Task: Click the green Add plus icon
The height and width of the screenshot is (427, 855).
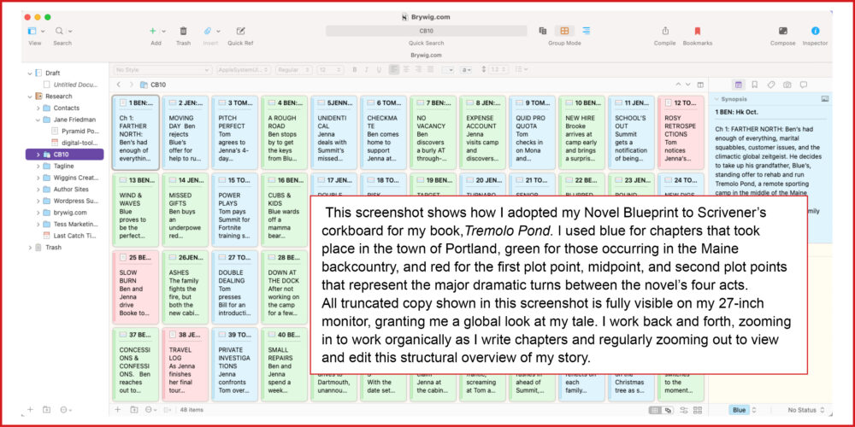Action: [x=153, y=31]
